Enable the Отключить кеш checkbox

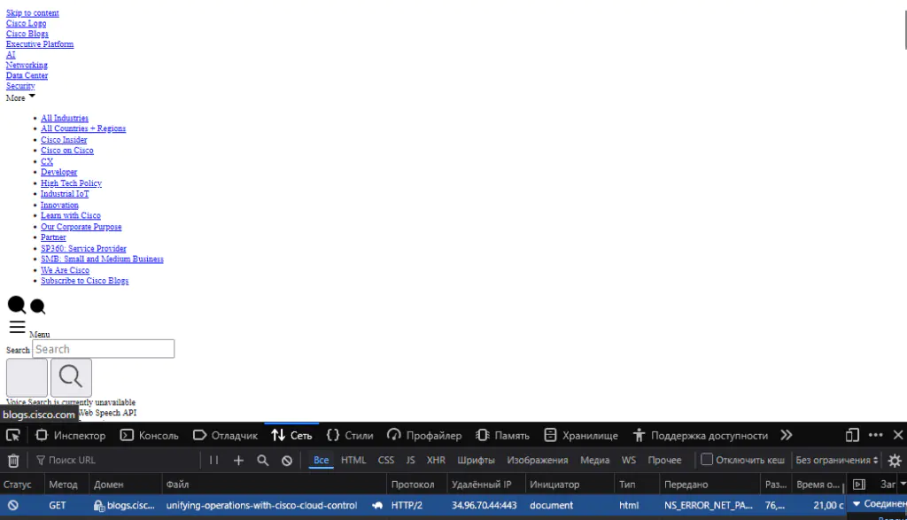click(706, 460)
